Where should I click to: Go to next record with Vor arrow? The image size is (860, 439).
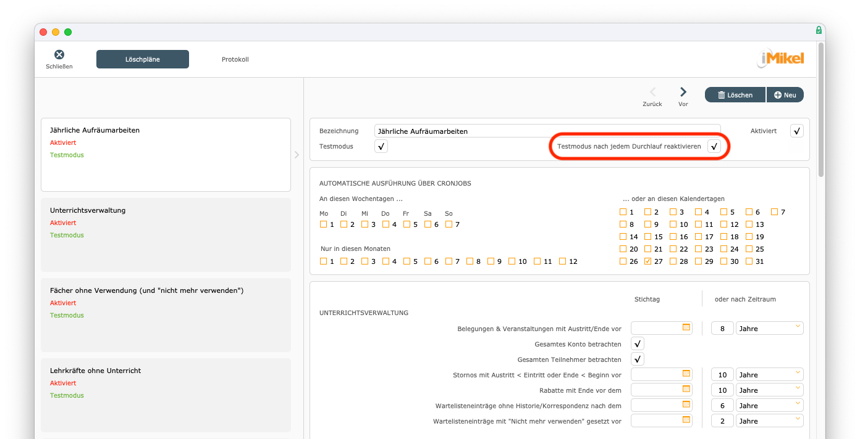683,92
